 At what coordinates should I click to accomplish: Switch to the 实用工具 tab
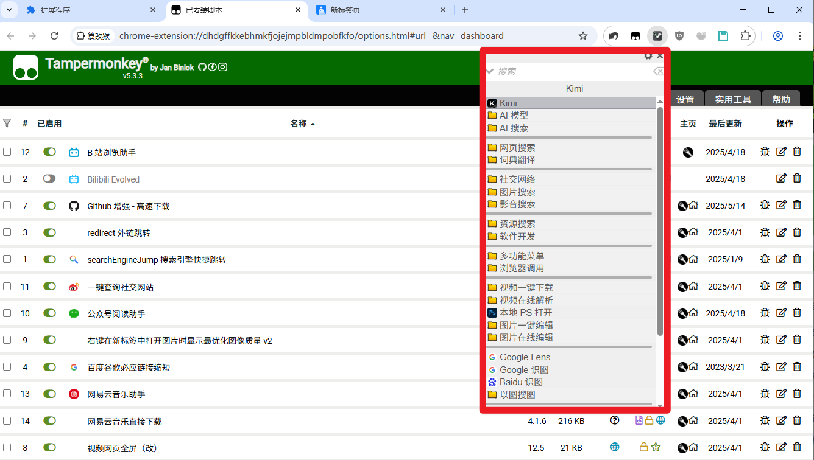coord(732,99)
